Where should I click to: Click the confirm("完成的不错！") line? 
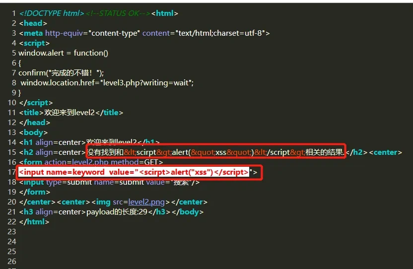(61, 73)
